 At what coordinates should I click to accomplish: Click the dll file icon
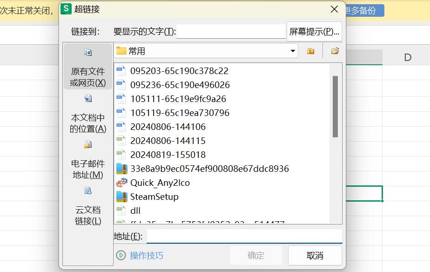[121, 211]
